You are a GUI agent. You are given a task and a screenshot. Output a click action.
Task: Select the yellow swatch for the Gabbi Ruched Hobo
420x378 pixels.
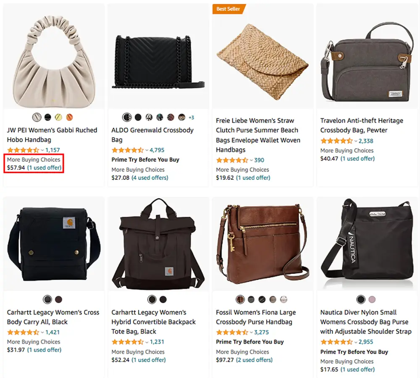[59, 117]
